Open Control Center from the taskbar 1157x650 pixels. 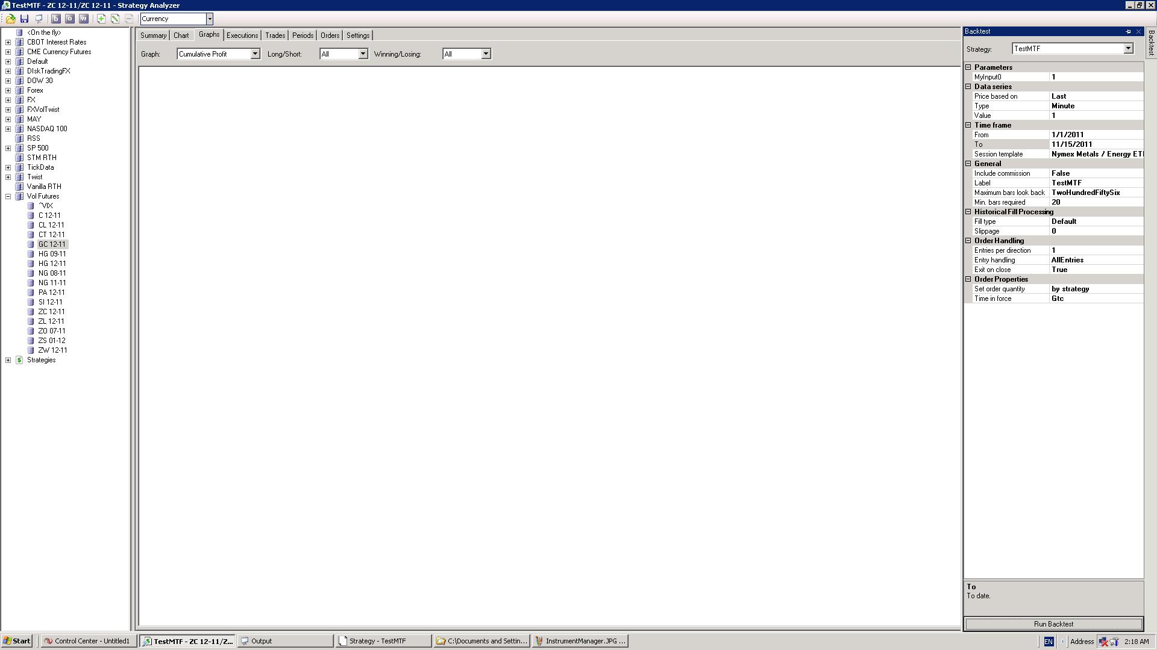88,641
